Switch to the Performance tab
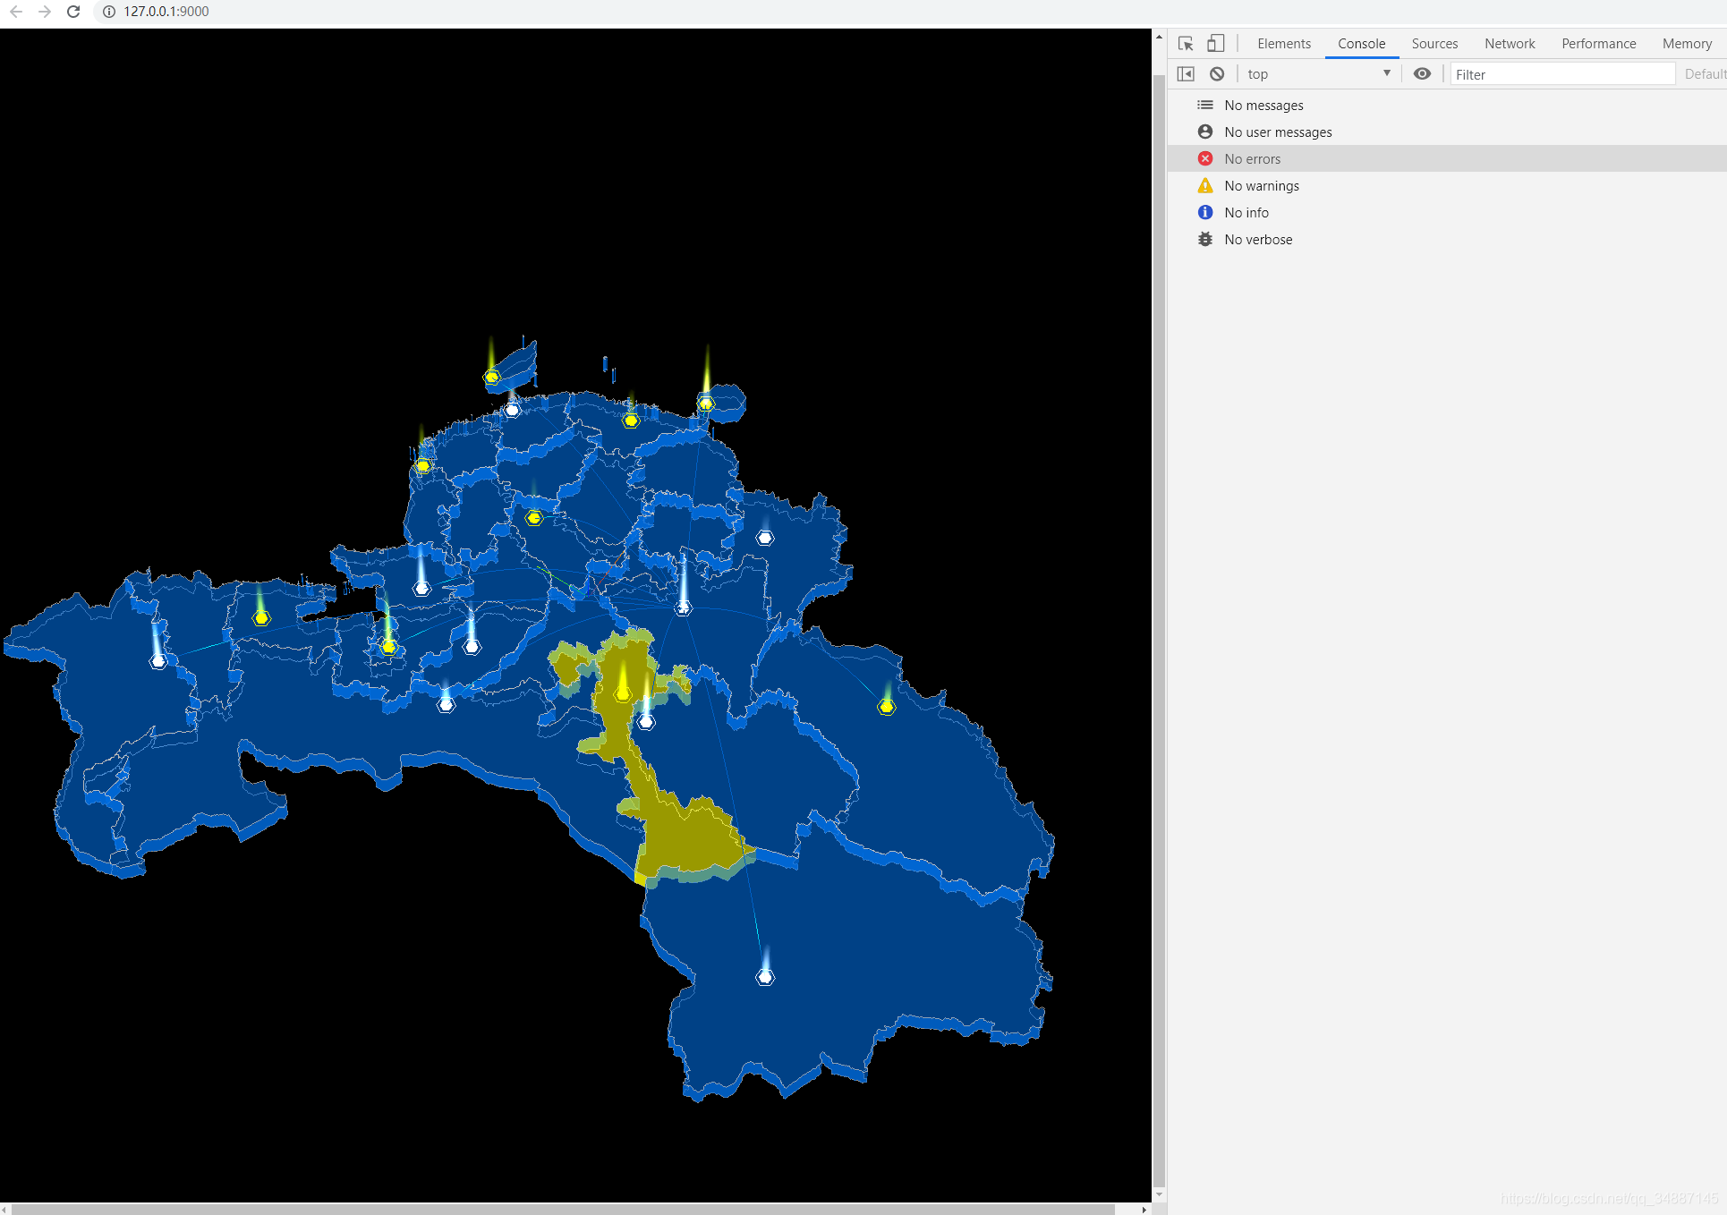1727x1215 pixels. (x=1598, y=44)
